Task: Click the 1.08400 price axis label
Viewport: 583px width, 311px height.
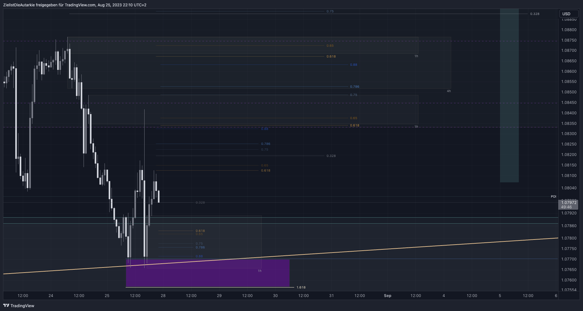Action: pyautogui.click(x=569, y=113)
